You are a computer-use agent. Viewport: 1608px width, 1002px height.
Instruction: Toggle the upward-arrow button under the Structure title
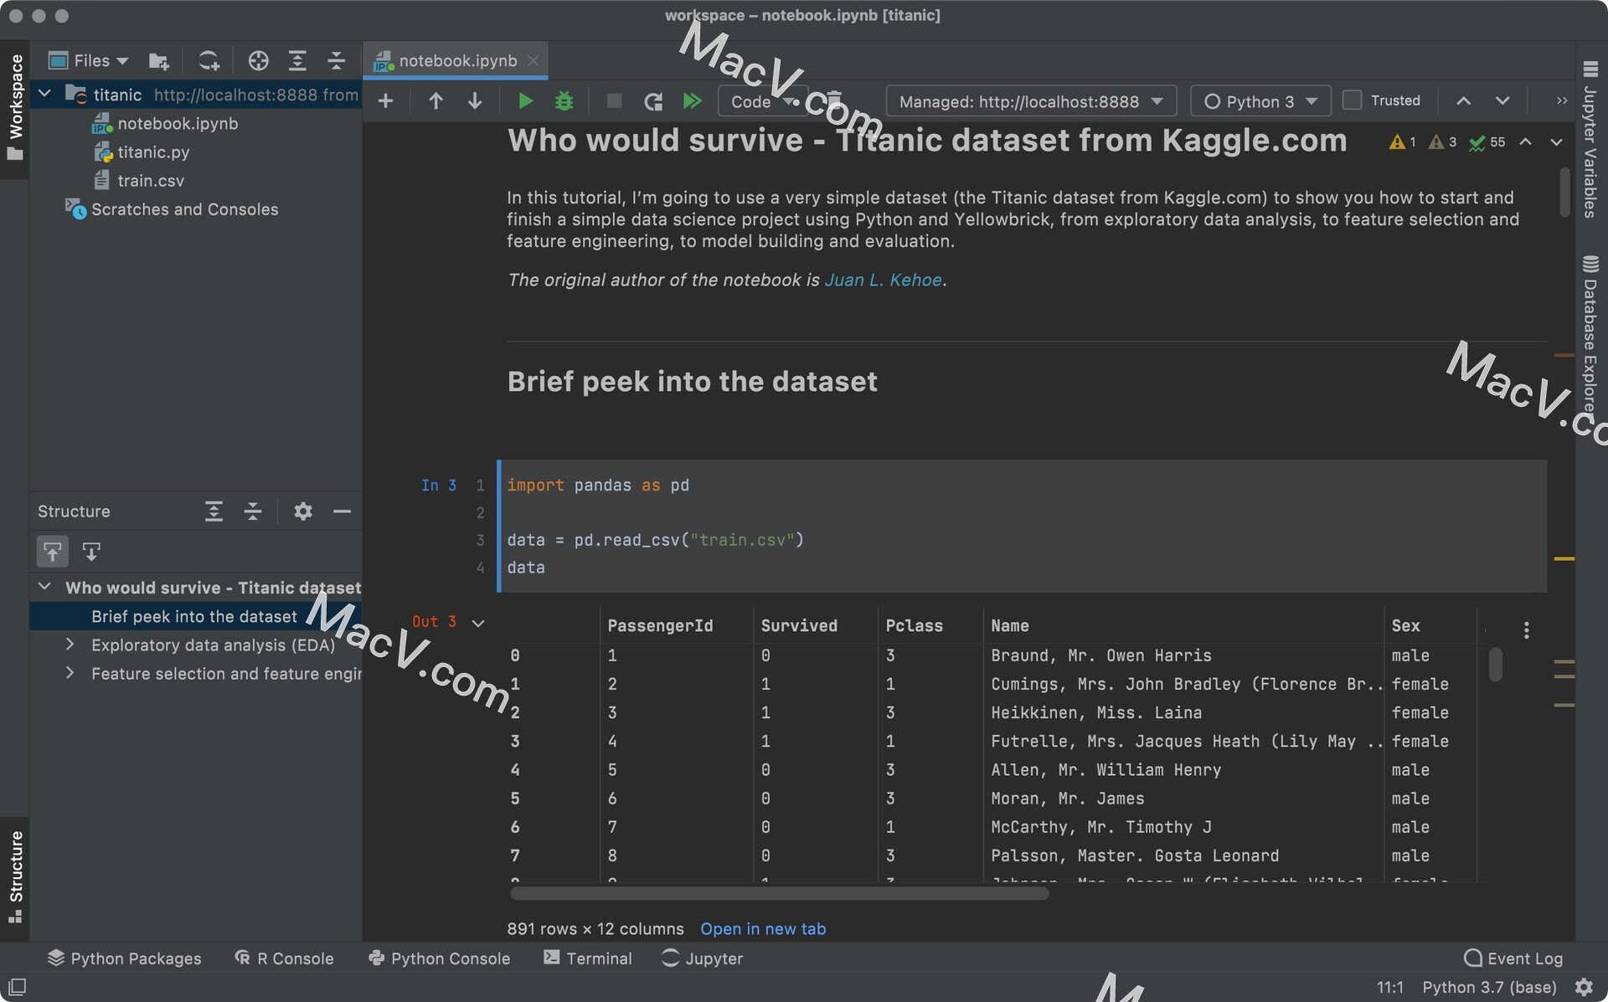[x=53, y=552]
